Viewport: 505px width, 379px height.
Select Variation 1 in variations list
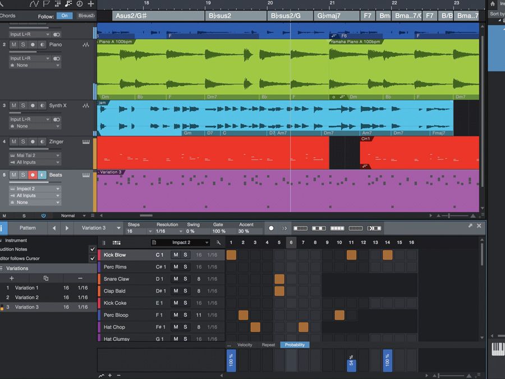pyautogui.click(x=48, y=288)
